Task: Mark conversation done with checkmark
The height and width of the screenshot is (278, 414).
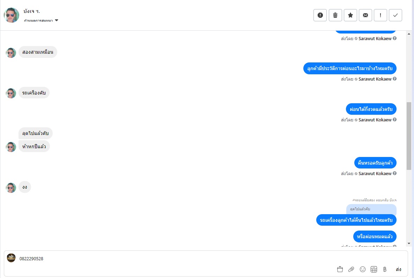Action: point(395,15)
